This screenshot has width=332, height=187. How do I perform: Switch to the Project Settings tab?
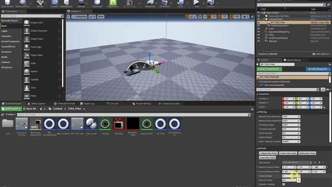[x=142, y=104]
